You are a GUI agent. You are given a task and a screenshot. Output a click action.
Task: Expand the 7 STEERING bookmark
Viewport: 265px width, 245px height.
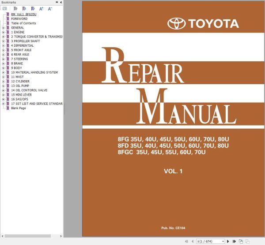tap(3, 59)
